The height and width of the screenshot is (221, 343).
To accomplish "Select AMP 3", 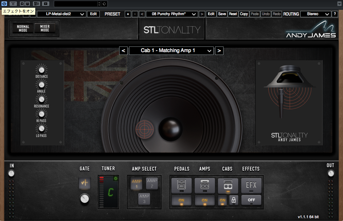I will coord(144,199).
